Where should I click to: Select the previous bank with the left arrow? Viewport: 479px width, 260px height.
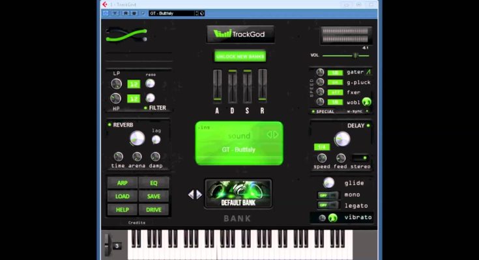tap(191, 194)
